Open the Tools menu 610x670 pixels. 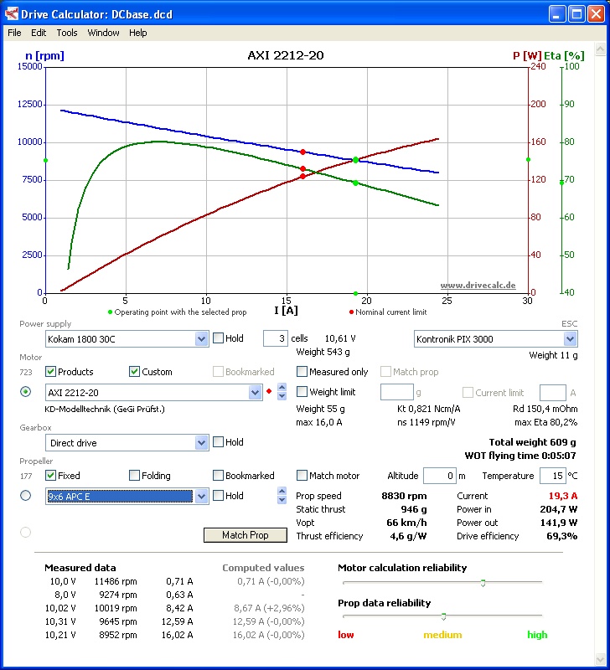(67, 33)
